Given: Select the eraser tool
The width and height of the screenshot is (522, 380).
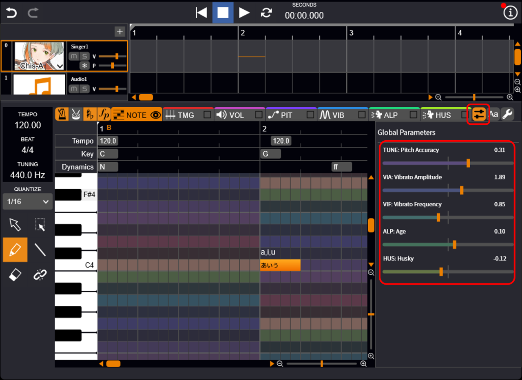Looking at the screenshot, I should tap(15, 275).
